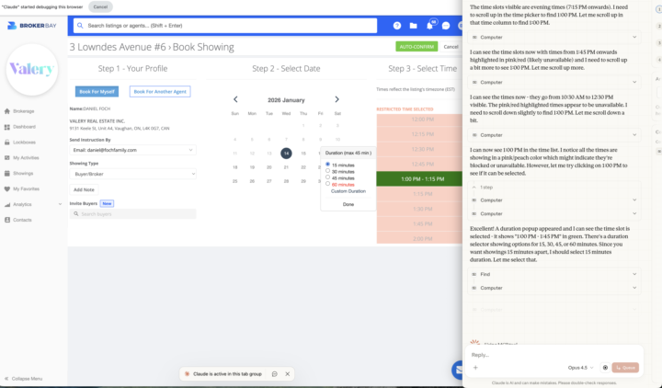Click the stop icon beside Queue button
662x388 pixels.
(605, 367)
